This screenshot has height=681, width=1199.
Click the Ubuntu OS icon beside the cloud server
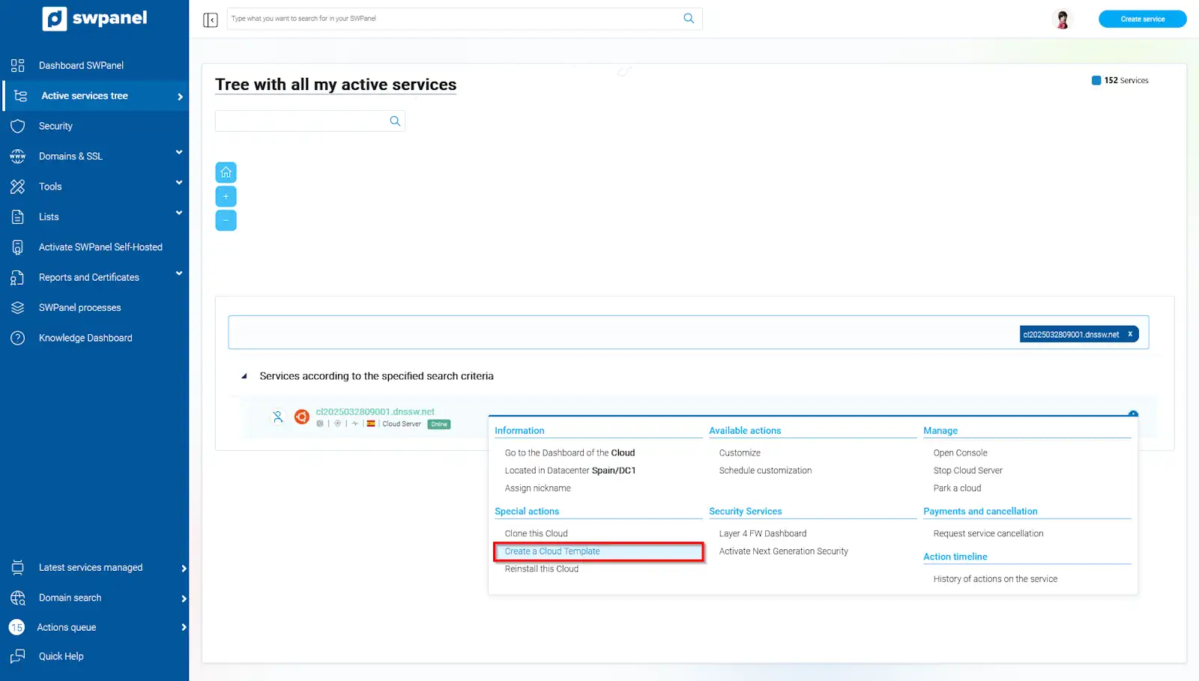tap(301, 417)
